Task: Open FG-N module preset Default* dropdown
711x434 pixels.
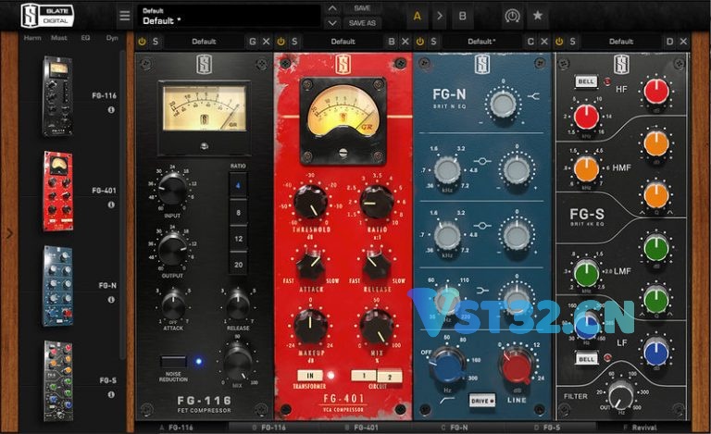Action: click(x=481, y=42)
